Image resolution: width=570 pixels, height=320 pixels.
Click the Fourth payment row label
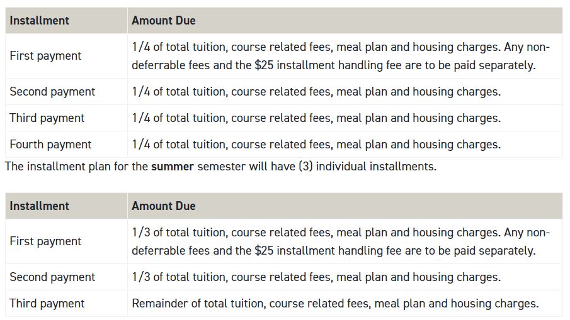tap(50, 145)
